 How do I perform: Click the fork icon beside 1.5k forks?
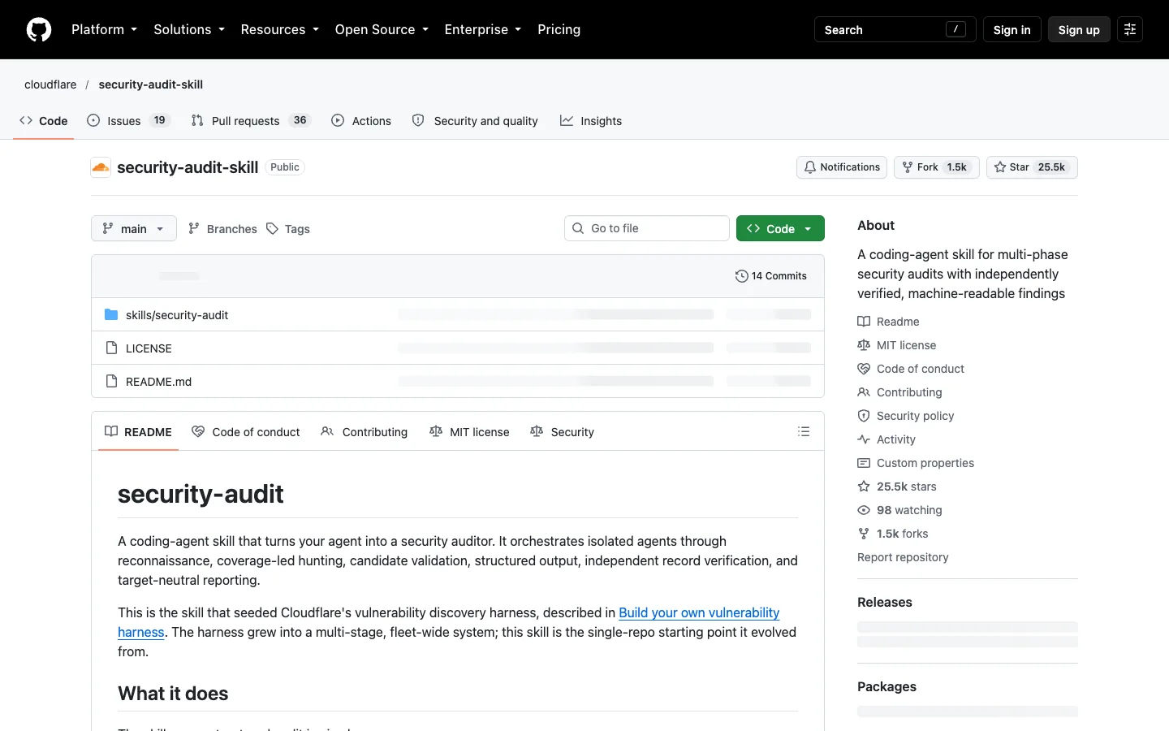click(864, 534)
